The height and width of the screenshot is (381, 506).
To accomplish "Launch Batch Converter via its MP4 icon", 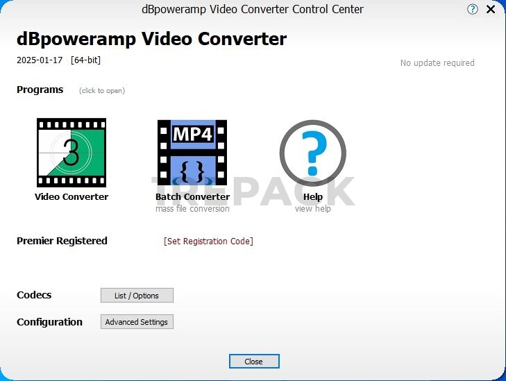I will tap(192, 153).
